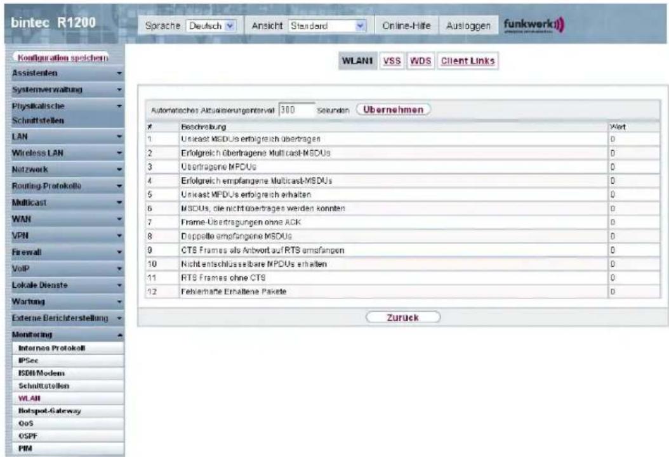The width and height of the screenshot is (669, 457).
Task: Open IPSec monitoring entry
Action: [x=69, y=360]
